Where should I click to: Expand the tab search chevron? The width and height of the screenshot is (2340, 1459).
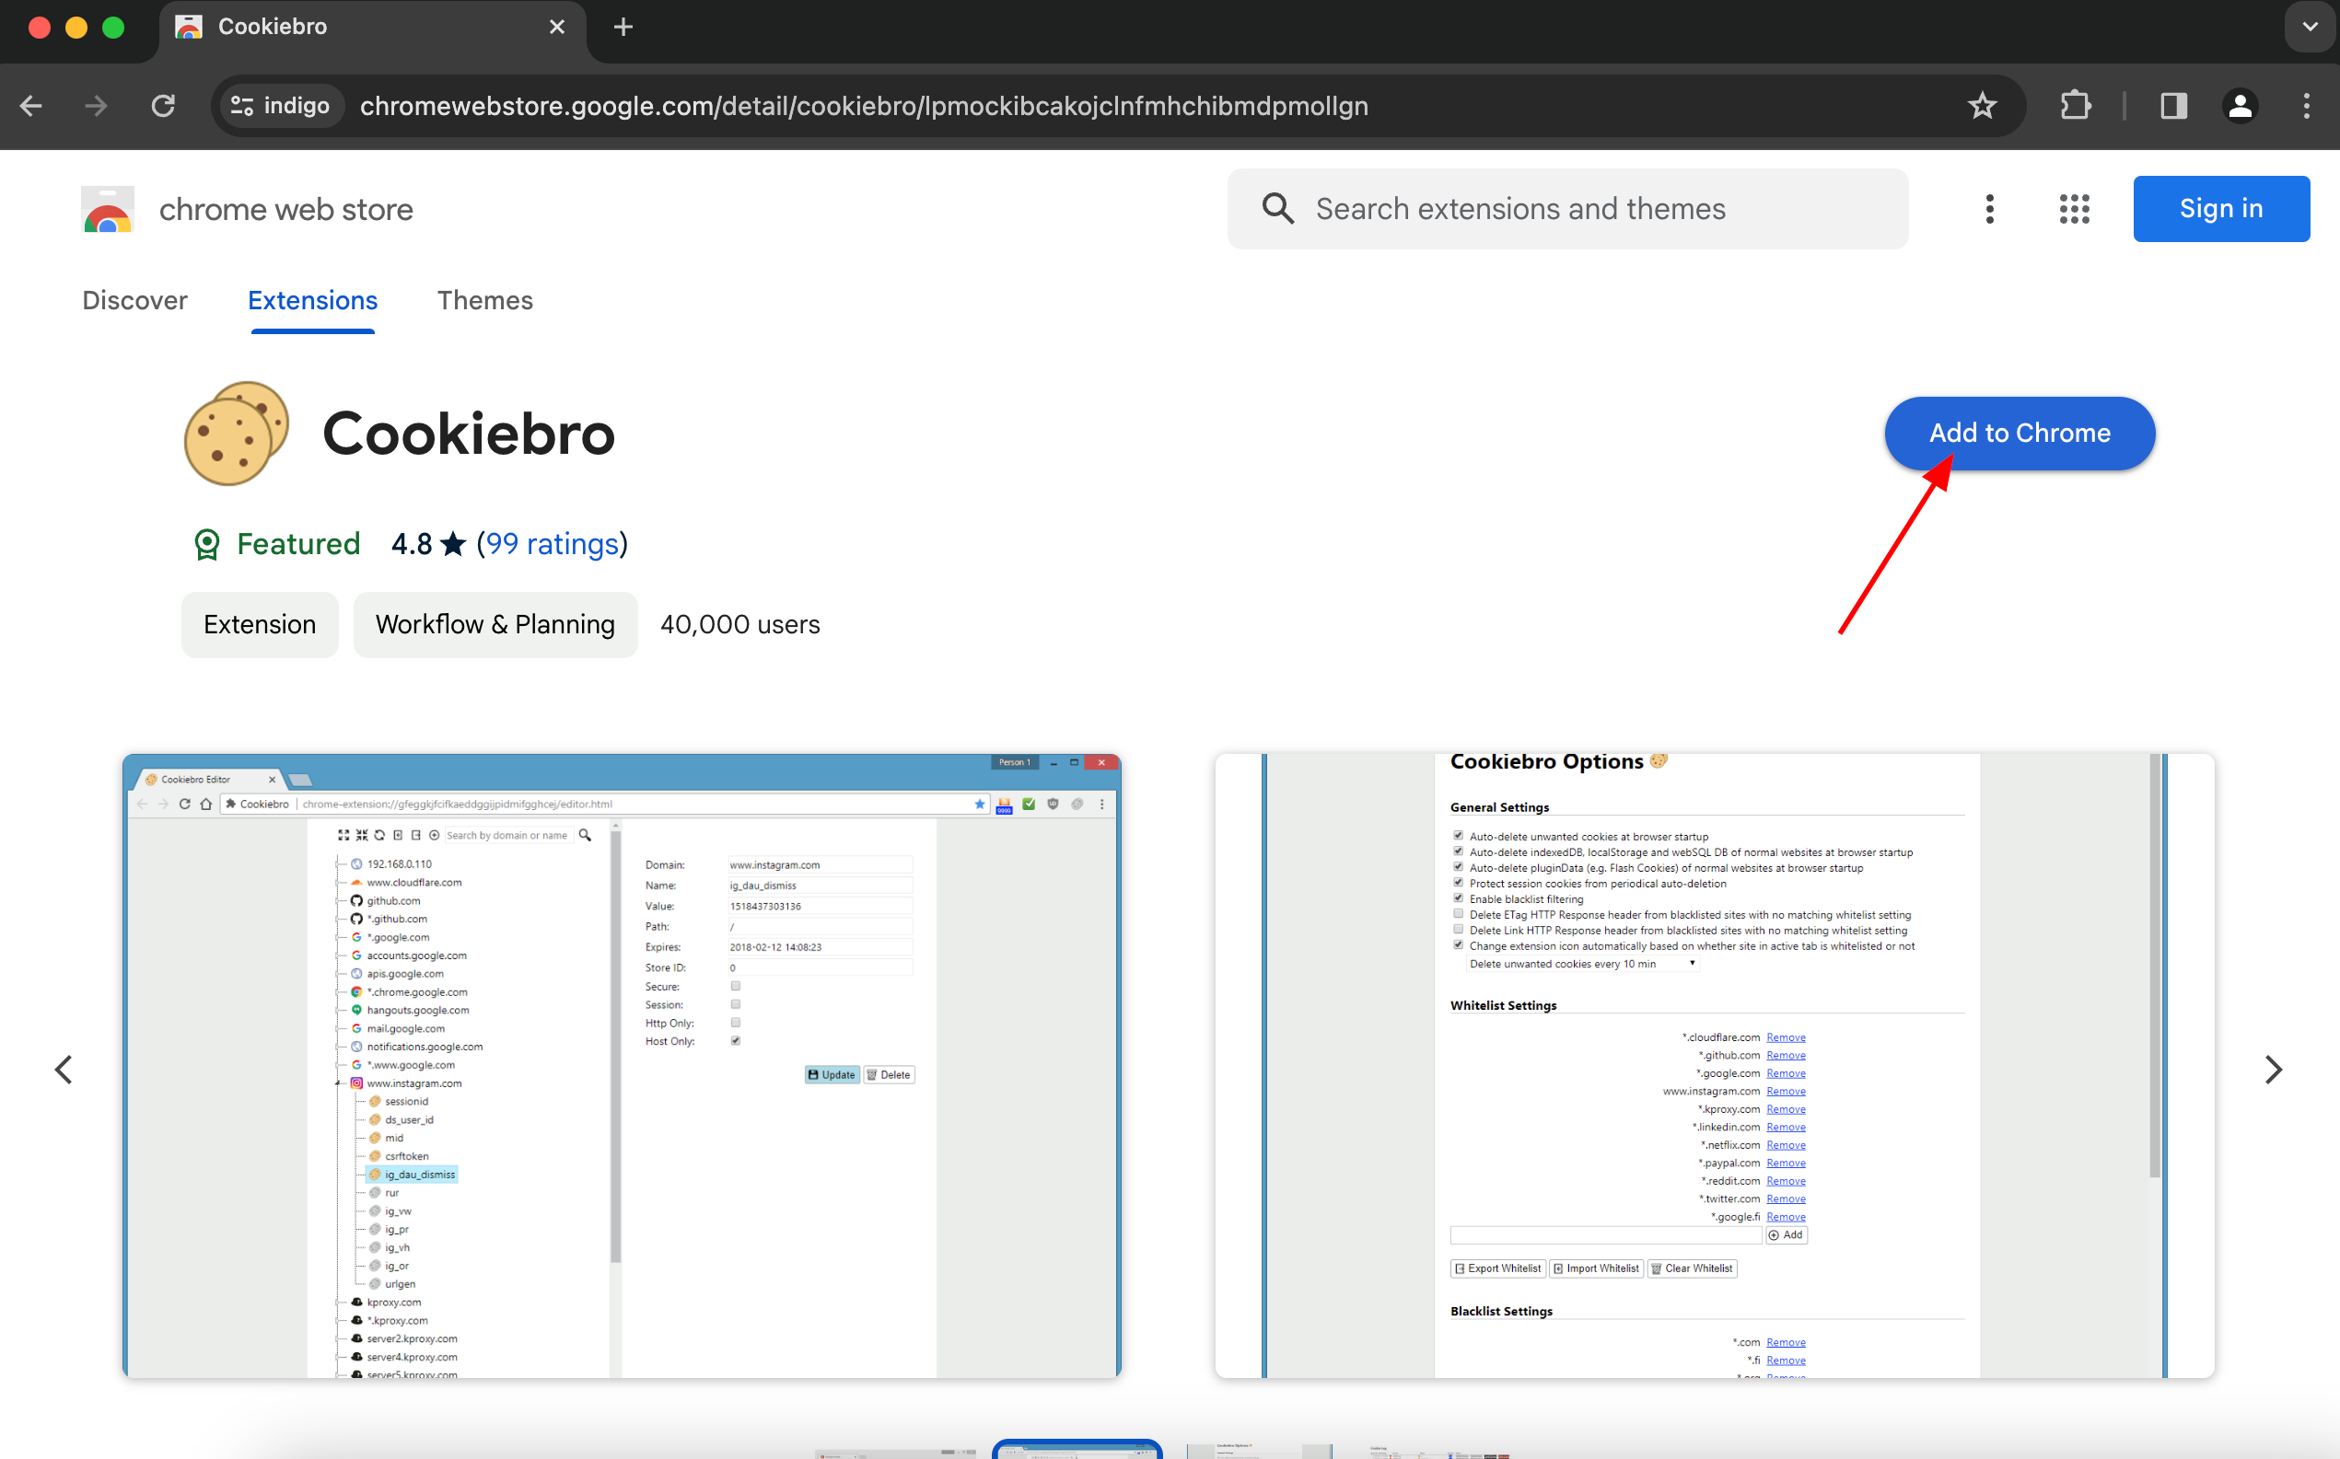[x=2309, y=27]
